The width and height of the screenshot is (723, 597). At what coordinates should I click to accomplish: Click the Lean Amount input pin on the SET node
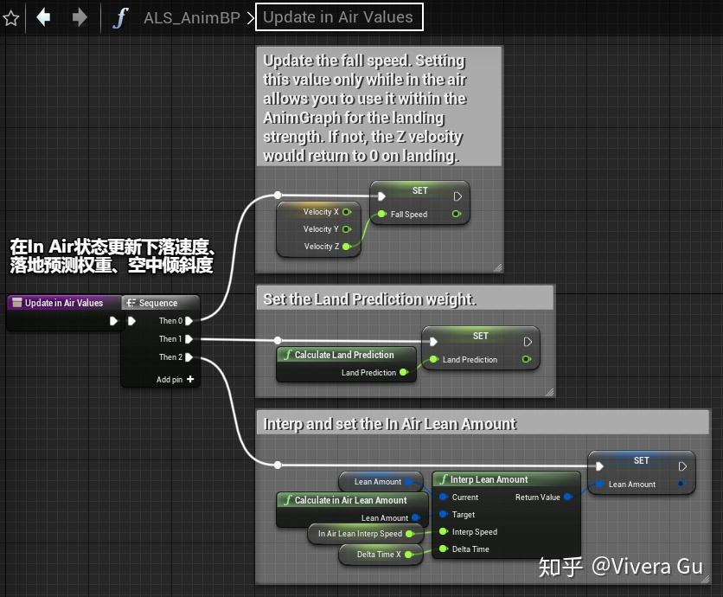pyautogui.click(x=598, y=483)
